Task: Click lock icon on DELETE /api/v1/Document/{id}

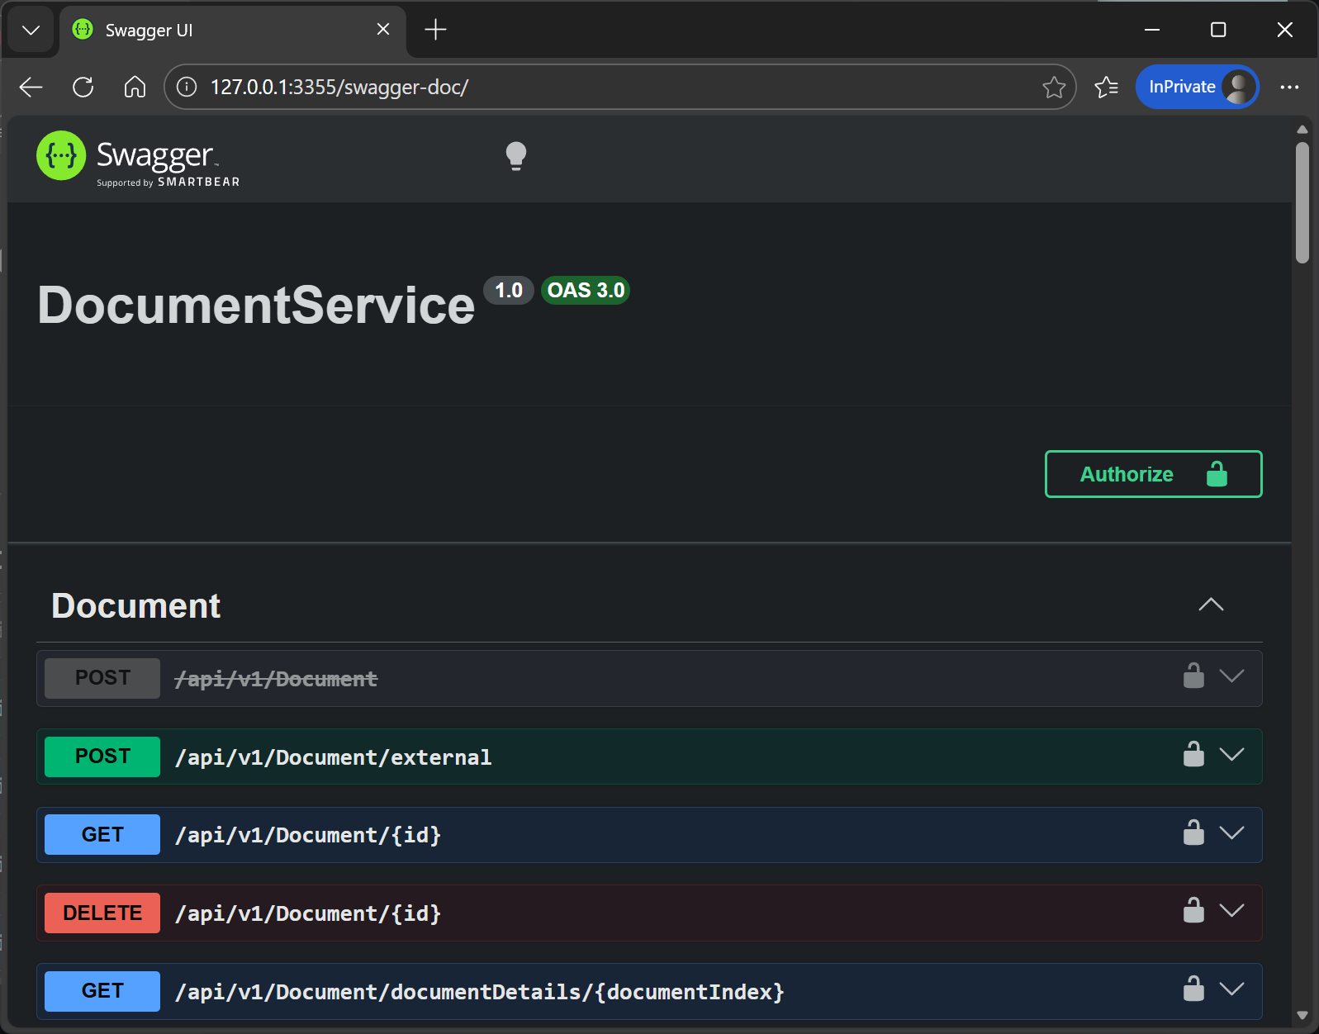Action: [1193, 910]
